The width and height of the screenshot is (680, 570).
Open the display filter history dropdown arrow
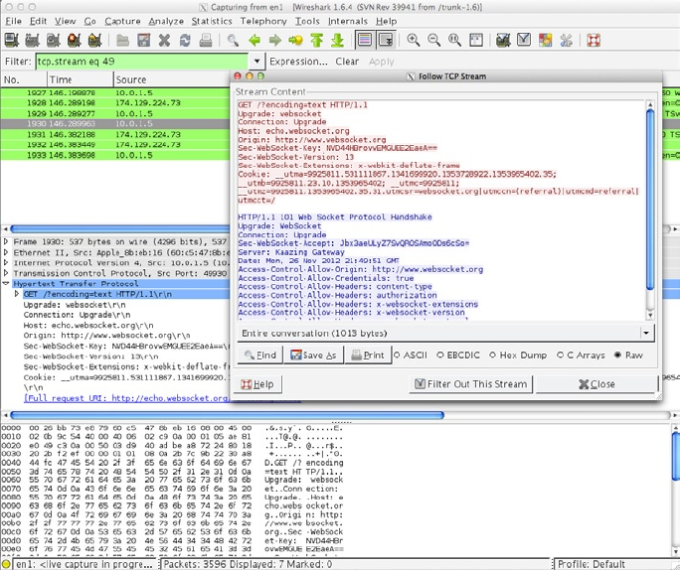[257, 62]
